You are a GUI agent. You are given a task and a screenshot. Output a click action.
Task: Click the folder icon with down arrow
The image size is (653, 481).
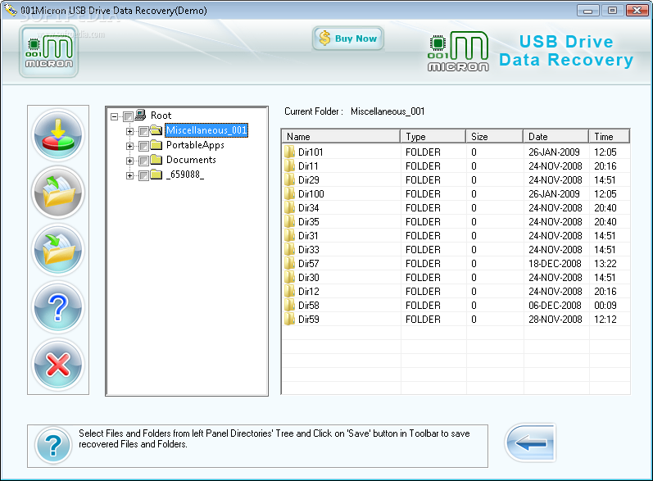58,250
